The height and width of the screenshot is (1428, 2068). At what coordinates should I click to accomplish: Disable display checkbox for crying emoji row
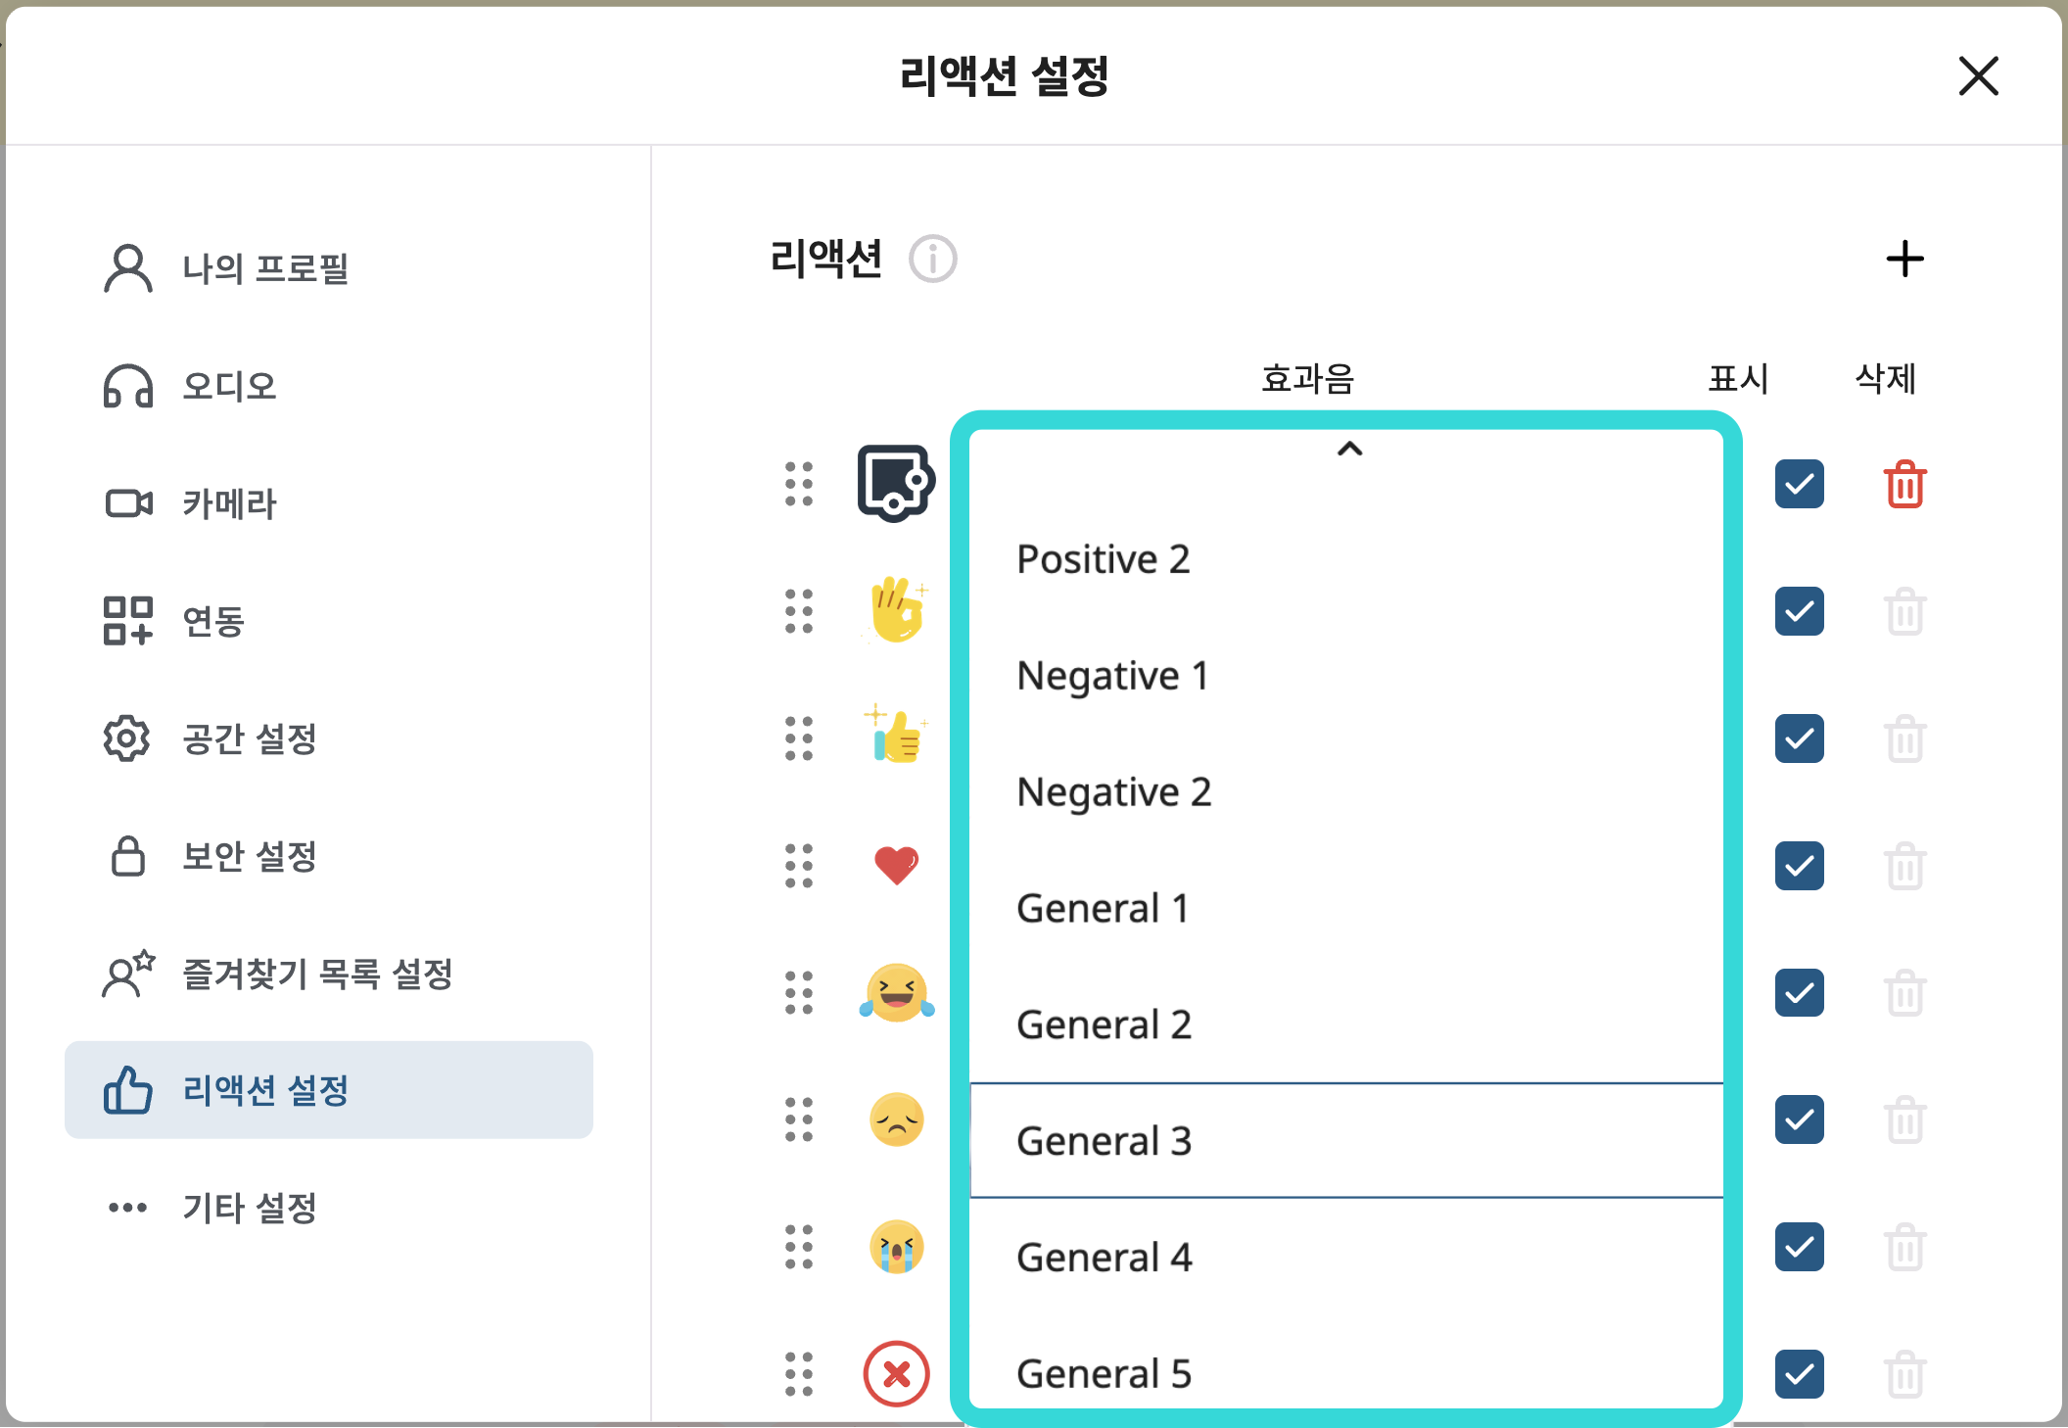point(1799,1248)
